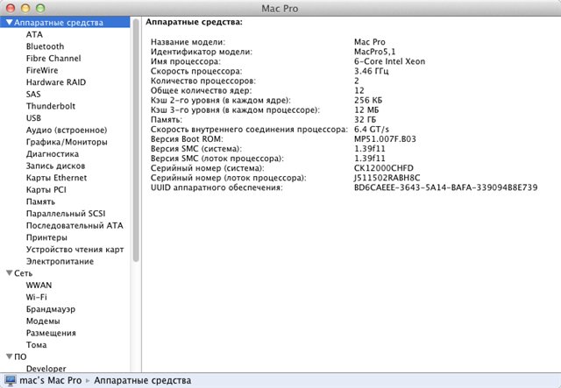561x388 pixels.
Task: Click the 6-Core Intel Xeon value
Action: click(389, 61)
